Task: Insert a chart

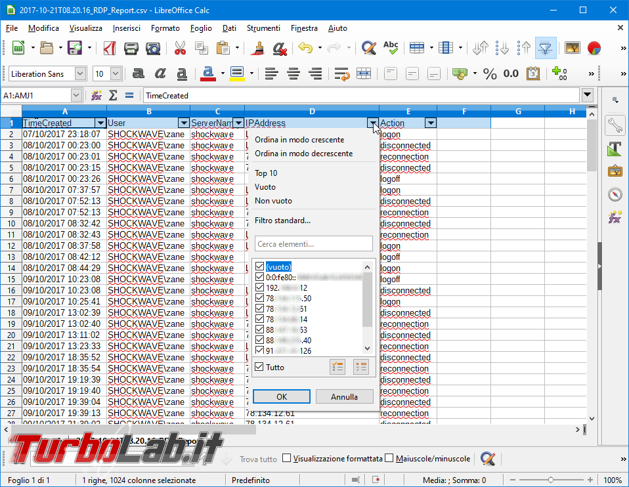Action: coord(594,48)
